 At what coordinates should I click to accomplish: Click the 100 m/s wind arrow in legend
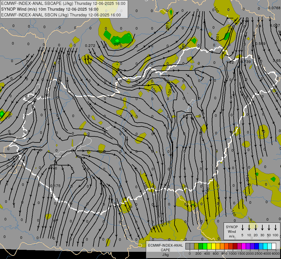(276, 227)
